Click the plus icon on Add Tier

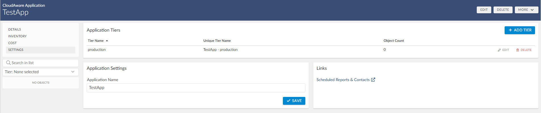510,30
